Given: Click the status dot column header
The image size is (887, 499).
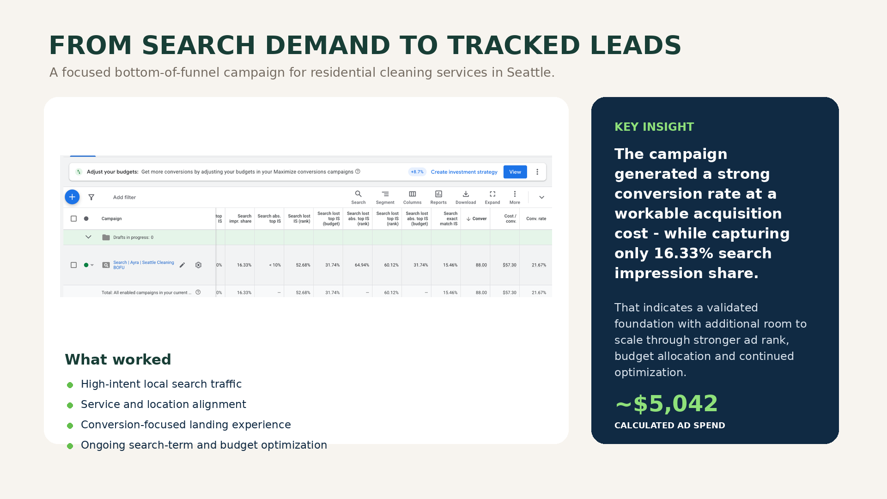Looking at the screenshot, I should pos(86,219).
